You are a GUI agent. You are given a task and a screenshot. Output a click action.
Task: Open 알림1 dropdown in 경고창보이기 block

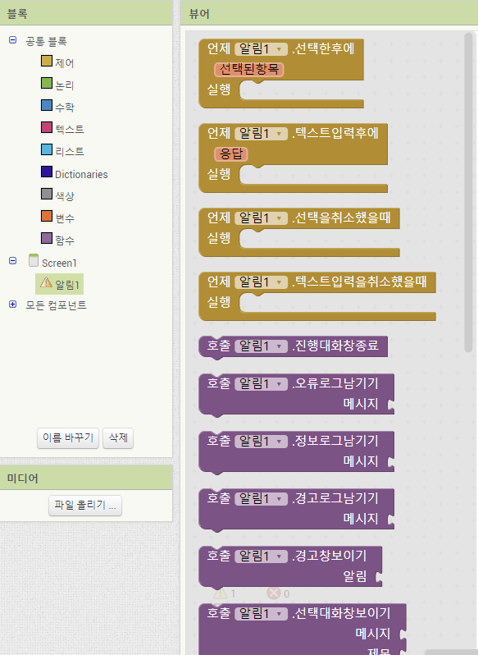click(x=261, y=557)
